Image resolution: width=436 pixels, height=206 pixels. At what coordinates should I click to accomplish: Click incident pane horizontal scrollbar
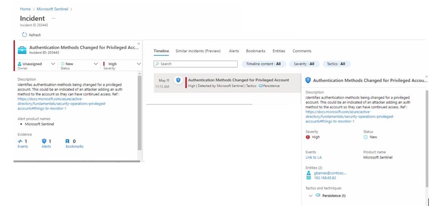[x=77, y=161]
